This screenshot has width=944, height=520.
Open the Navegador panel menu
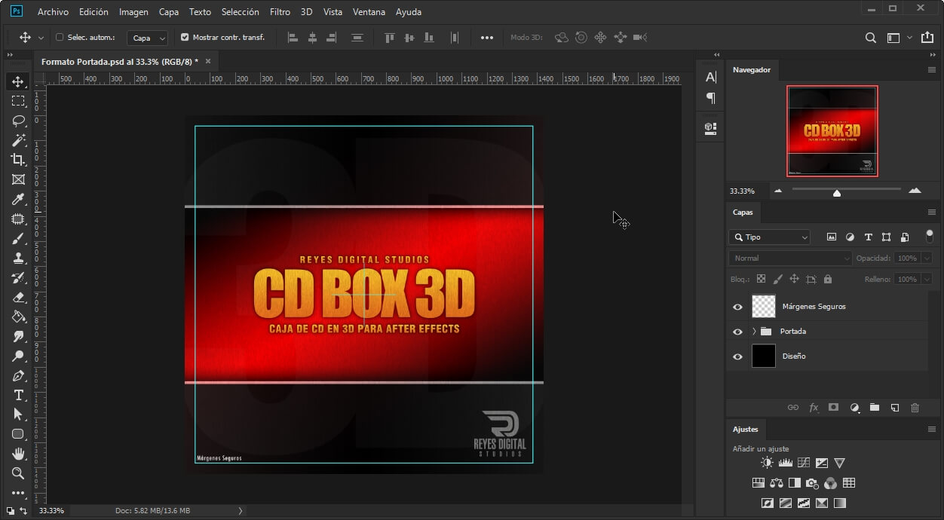coord(932,69)
